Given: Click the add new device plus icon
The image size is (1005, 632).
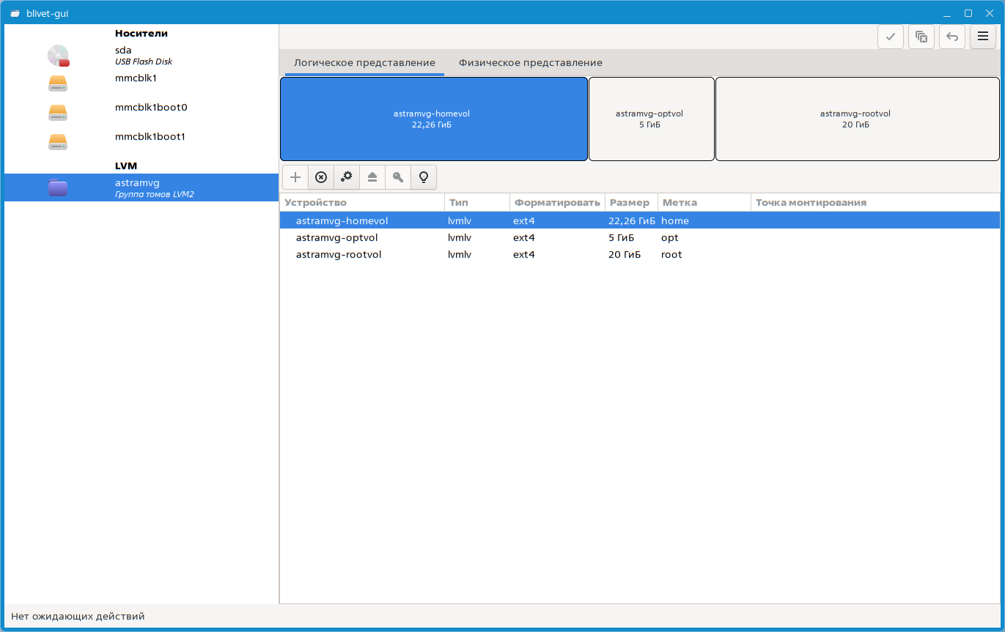Looking at the screenshot, I should 295,177.
